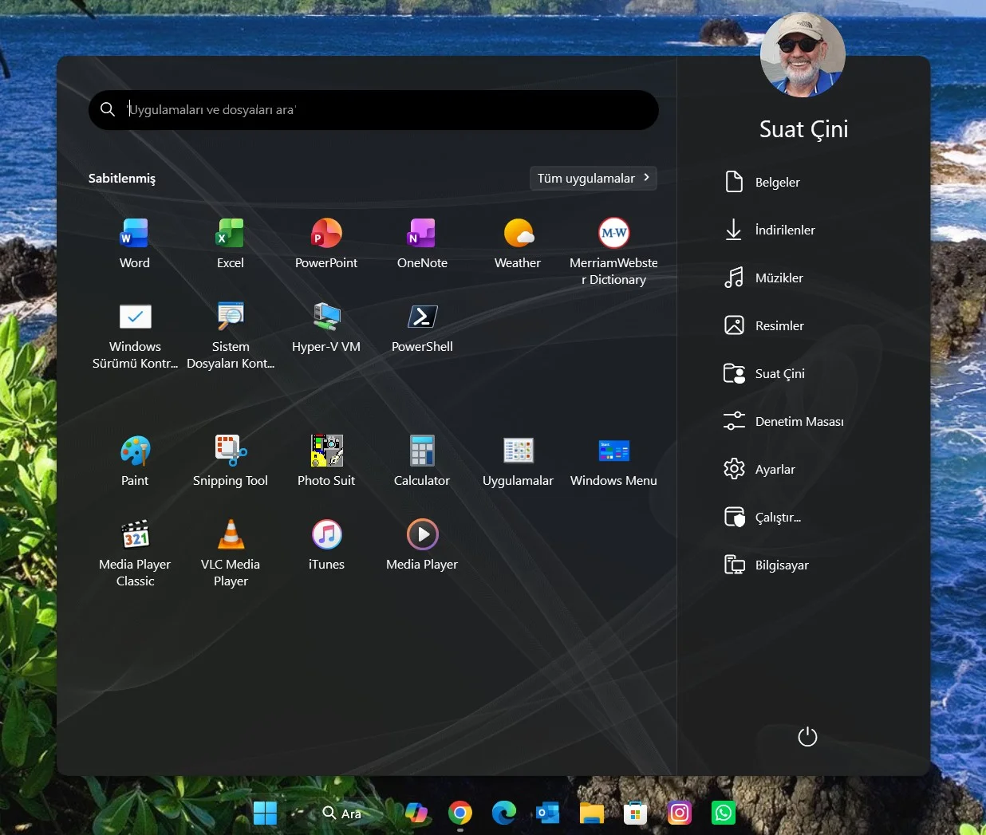Expand Tüm uygulamalar list

point(594,179)
